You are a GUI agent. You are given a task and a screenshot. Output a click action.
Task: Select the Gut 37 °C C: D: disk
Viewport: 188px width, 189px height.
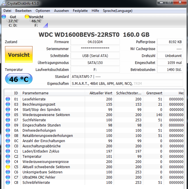click(x=13, y=21)
